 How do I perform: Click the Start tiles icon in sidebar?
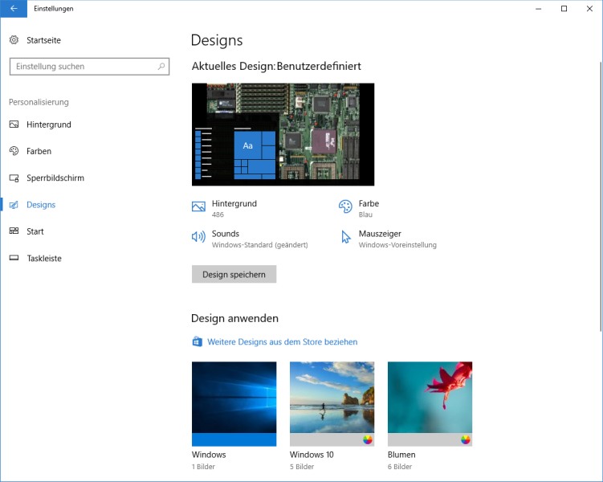tap(14, 231)
